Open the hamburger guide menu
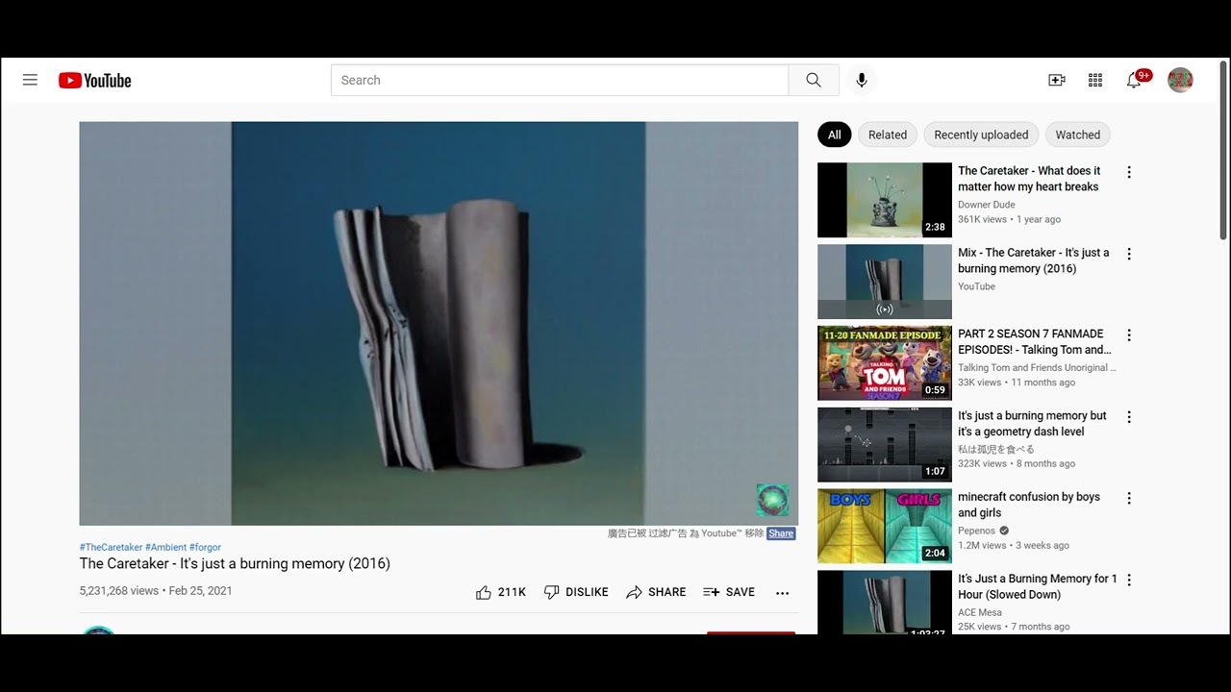The height and width of the screenshot is (692, 1231). tap(30, 80)
